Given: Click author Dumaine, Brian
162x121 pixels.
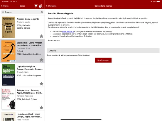Looking at the screenshot, I should (23, 48).
